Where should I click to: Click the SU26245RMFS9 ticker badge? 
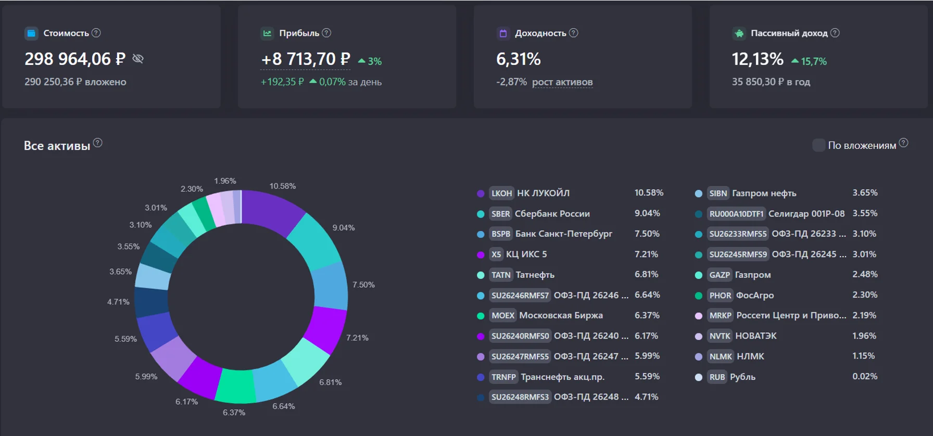738,254
